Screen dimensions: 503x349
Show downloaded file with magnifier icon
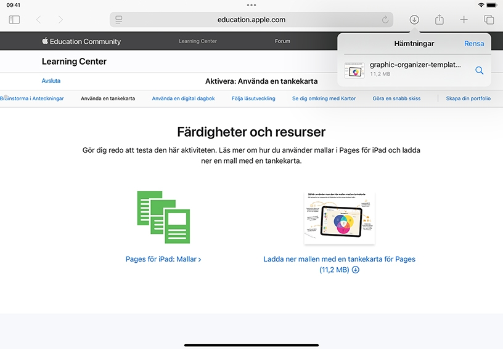(479, 70)
